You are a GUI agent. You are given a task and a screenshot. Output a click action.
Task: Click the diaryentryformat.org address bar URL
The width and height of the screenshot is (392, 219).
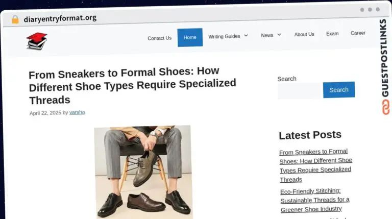60,18
